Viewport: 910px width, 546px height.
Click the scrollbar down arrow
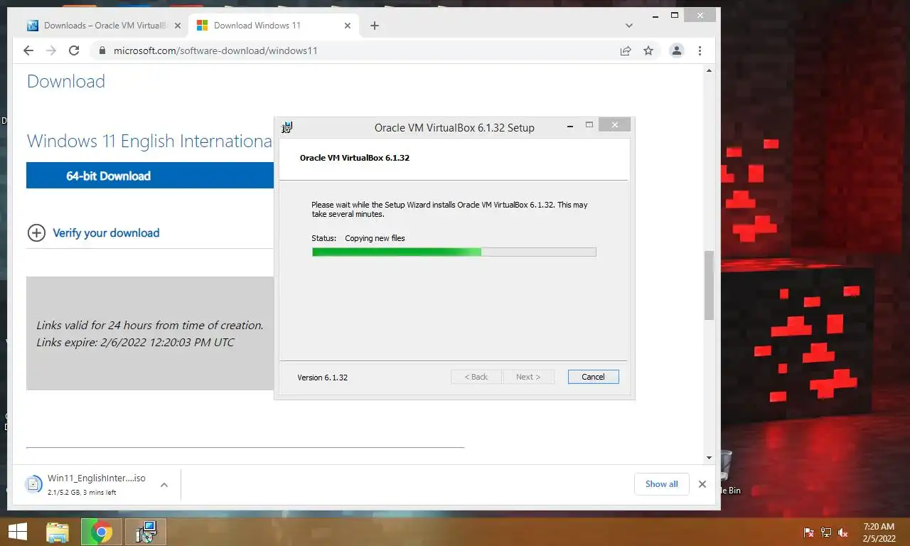[x=709, y=458]
